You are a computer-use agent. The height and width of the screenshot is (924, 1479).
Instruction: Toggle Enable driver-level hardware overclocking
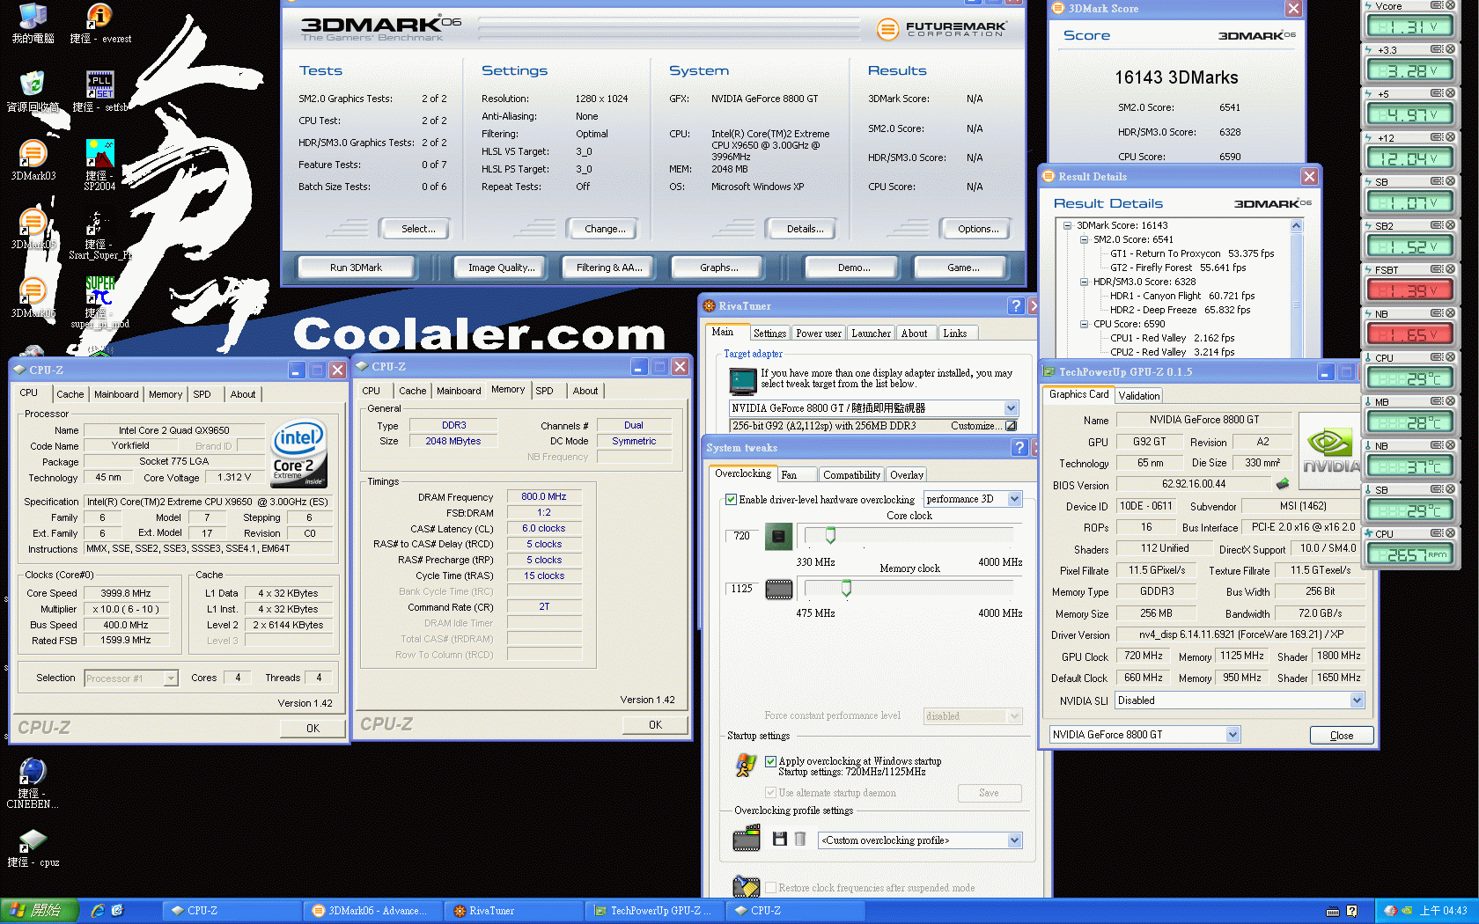731,500
